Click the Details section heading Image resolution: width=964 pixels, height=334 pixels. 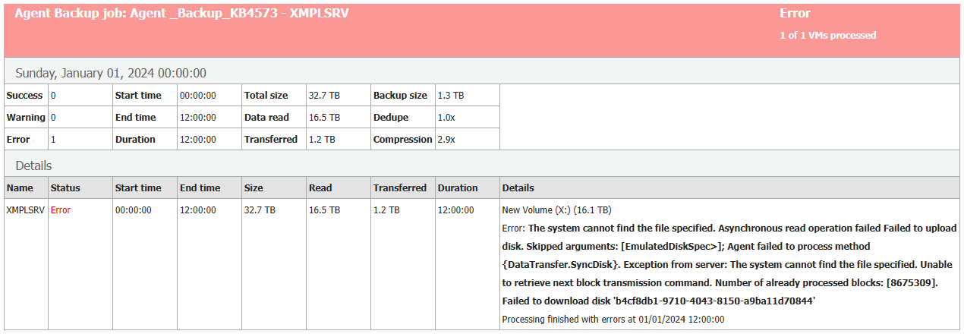point(33,165)
